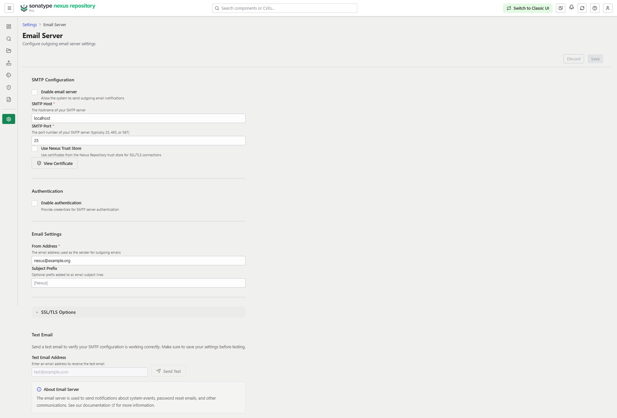Click the Save button
This screenshot has width=617, height=418.
click(595, 59)
